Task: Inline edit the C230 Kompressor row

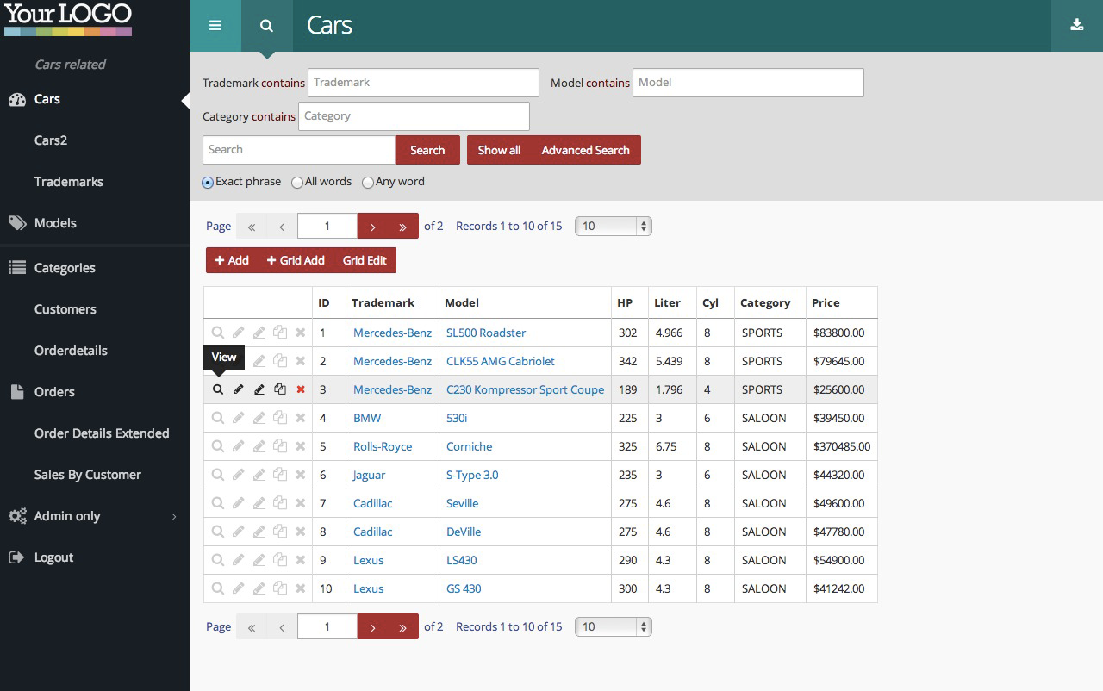Action: (259, 389)
